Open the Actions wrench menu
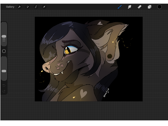This screenshot has width=168, height=126. 19,7
